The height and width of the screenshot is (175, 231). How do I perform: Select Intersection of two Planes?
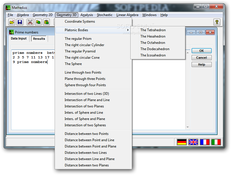point(93,106)
